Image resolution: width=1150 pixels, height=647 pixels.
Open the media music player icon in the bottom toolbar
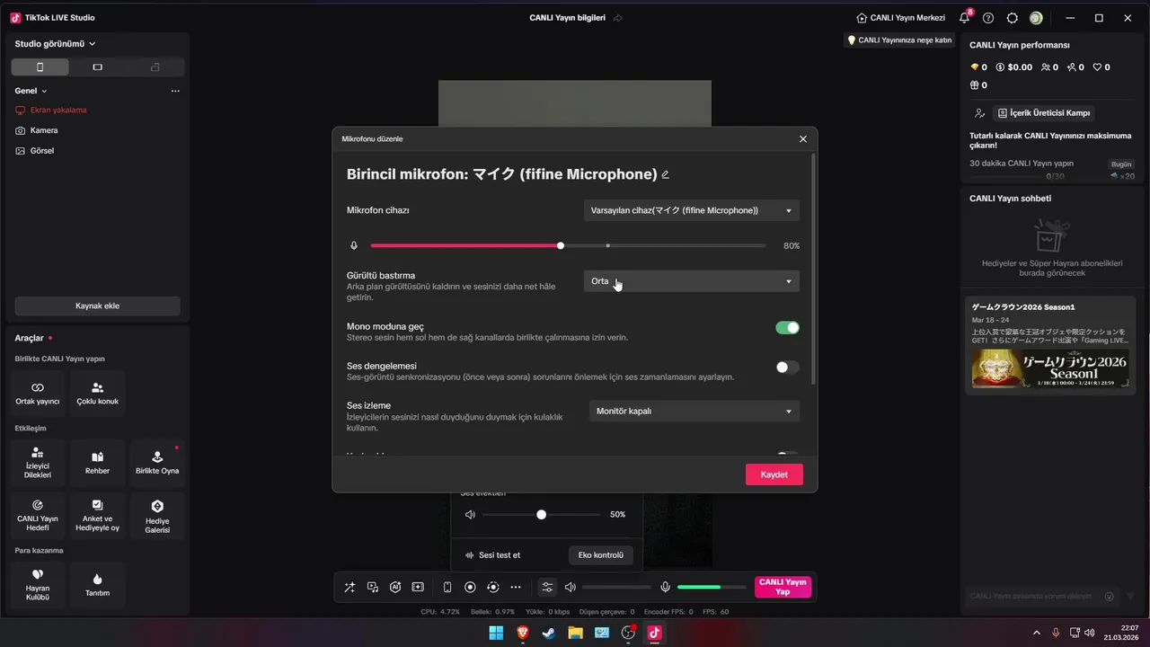[373, 587]
